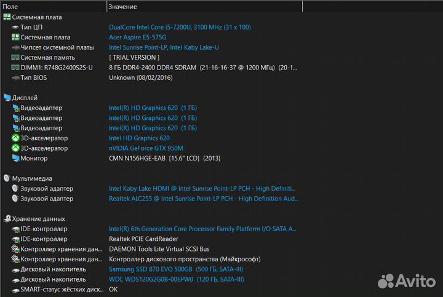Viewport: 443px width, 297px height.
Task: Select the CMN N156HGE-EAB monitor value
Action: [x=165, y=158]
